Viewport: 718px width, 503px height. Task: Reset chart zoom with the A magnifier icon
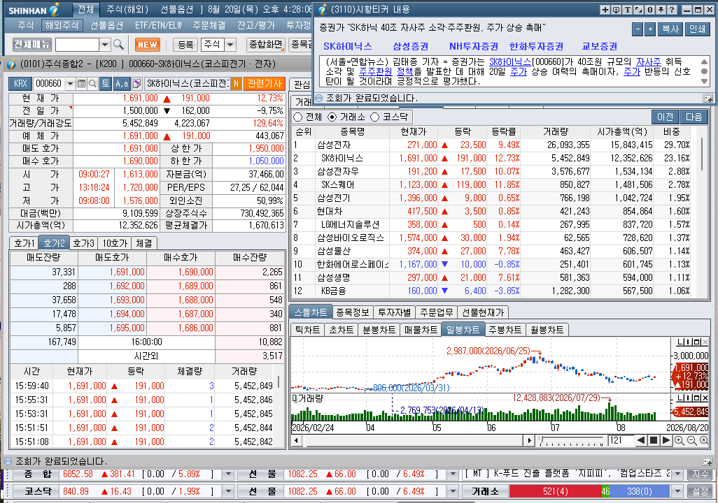pyautogui.click(x=704, y=440)
